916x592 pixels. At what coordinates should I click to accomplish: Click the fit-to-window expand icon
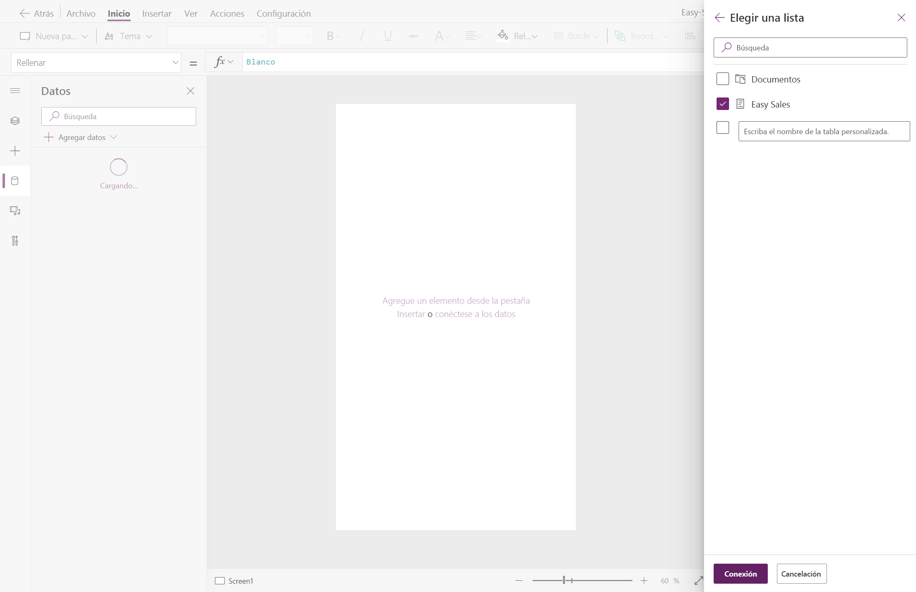coord(699,581)
